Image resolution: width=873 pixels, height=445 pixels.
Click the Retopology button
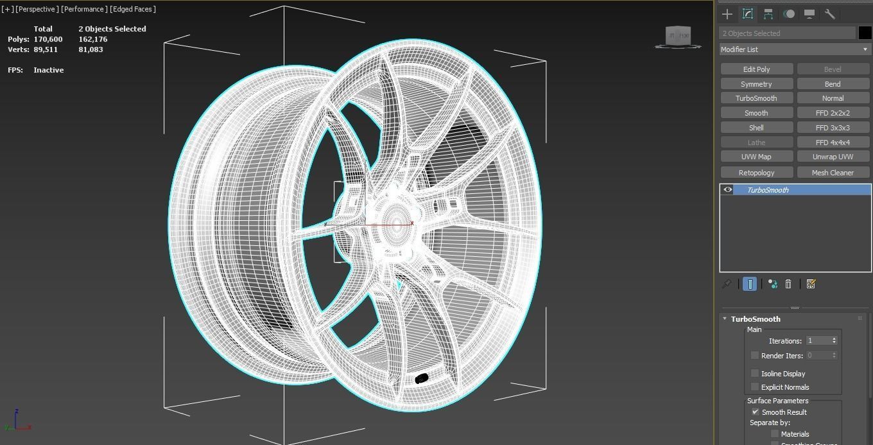click(x=757, y=172)
